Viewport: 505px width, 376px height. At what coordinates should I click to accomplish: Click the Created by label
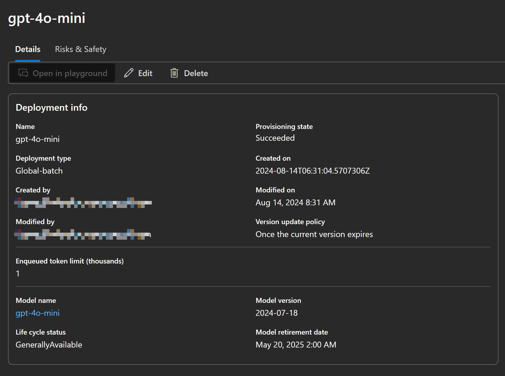(x=33, y=190)
